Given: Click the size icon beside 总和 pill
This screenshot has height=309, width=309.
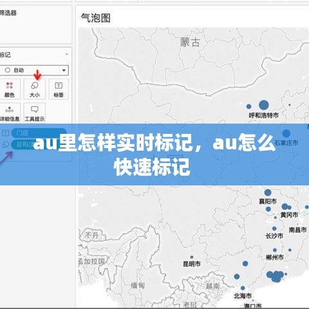Looking at the screenshot, I should point(5,144).
